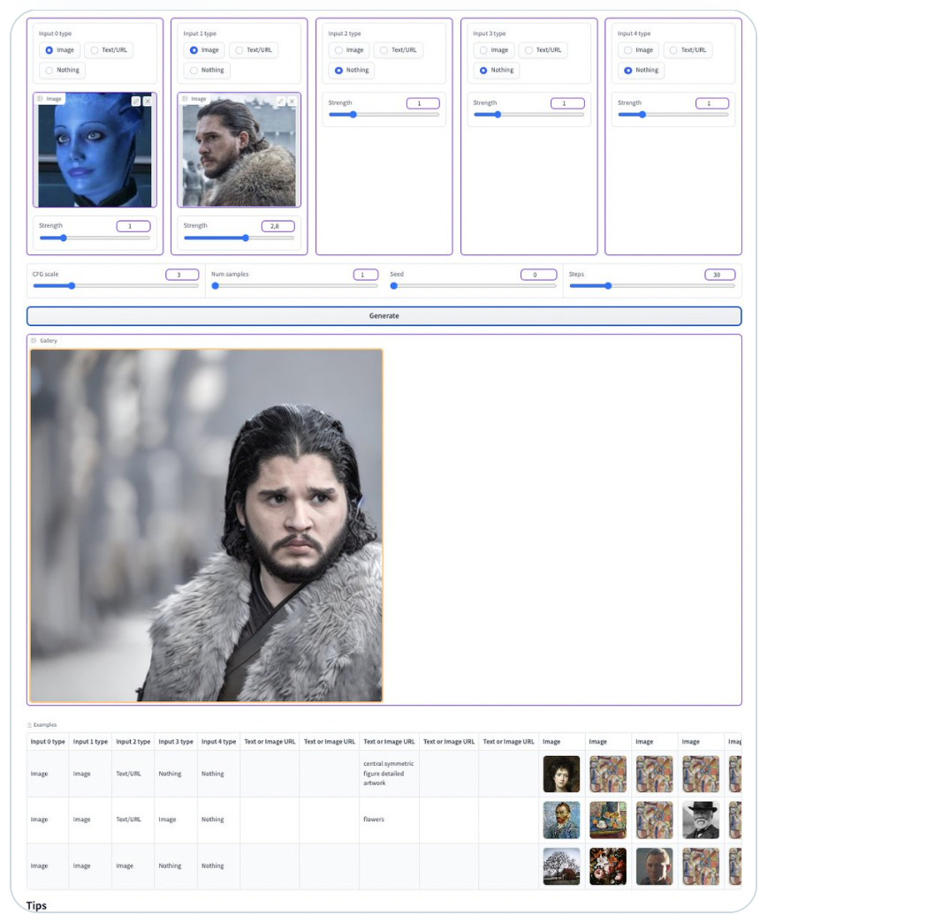Clear the bearded man input image with its X icon
The width and height of the screenshot is (935, 915).
coord(292,102)
